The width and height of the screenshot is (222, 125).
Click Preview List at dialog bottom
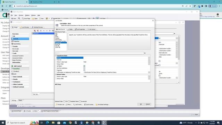pos(60,105)
